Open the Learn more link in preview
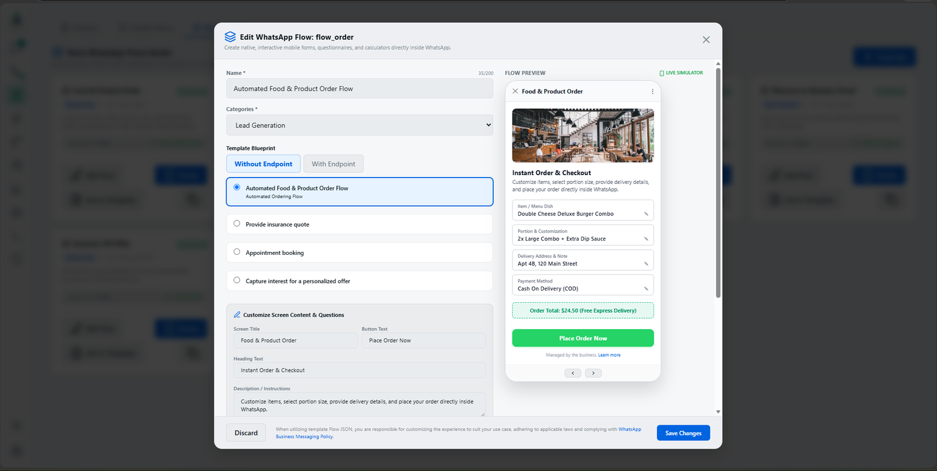 coord(609,355)
